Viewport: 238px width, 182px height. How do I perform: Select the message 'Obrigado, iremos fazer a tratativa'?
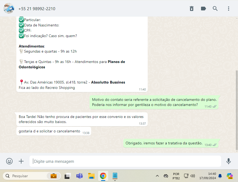(171, 143)
